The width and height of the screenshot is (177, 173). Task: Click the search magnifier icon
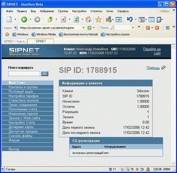click(112, 28)
